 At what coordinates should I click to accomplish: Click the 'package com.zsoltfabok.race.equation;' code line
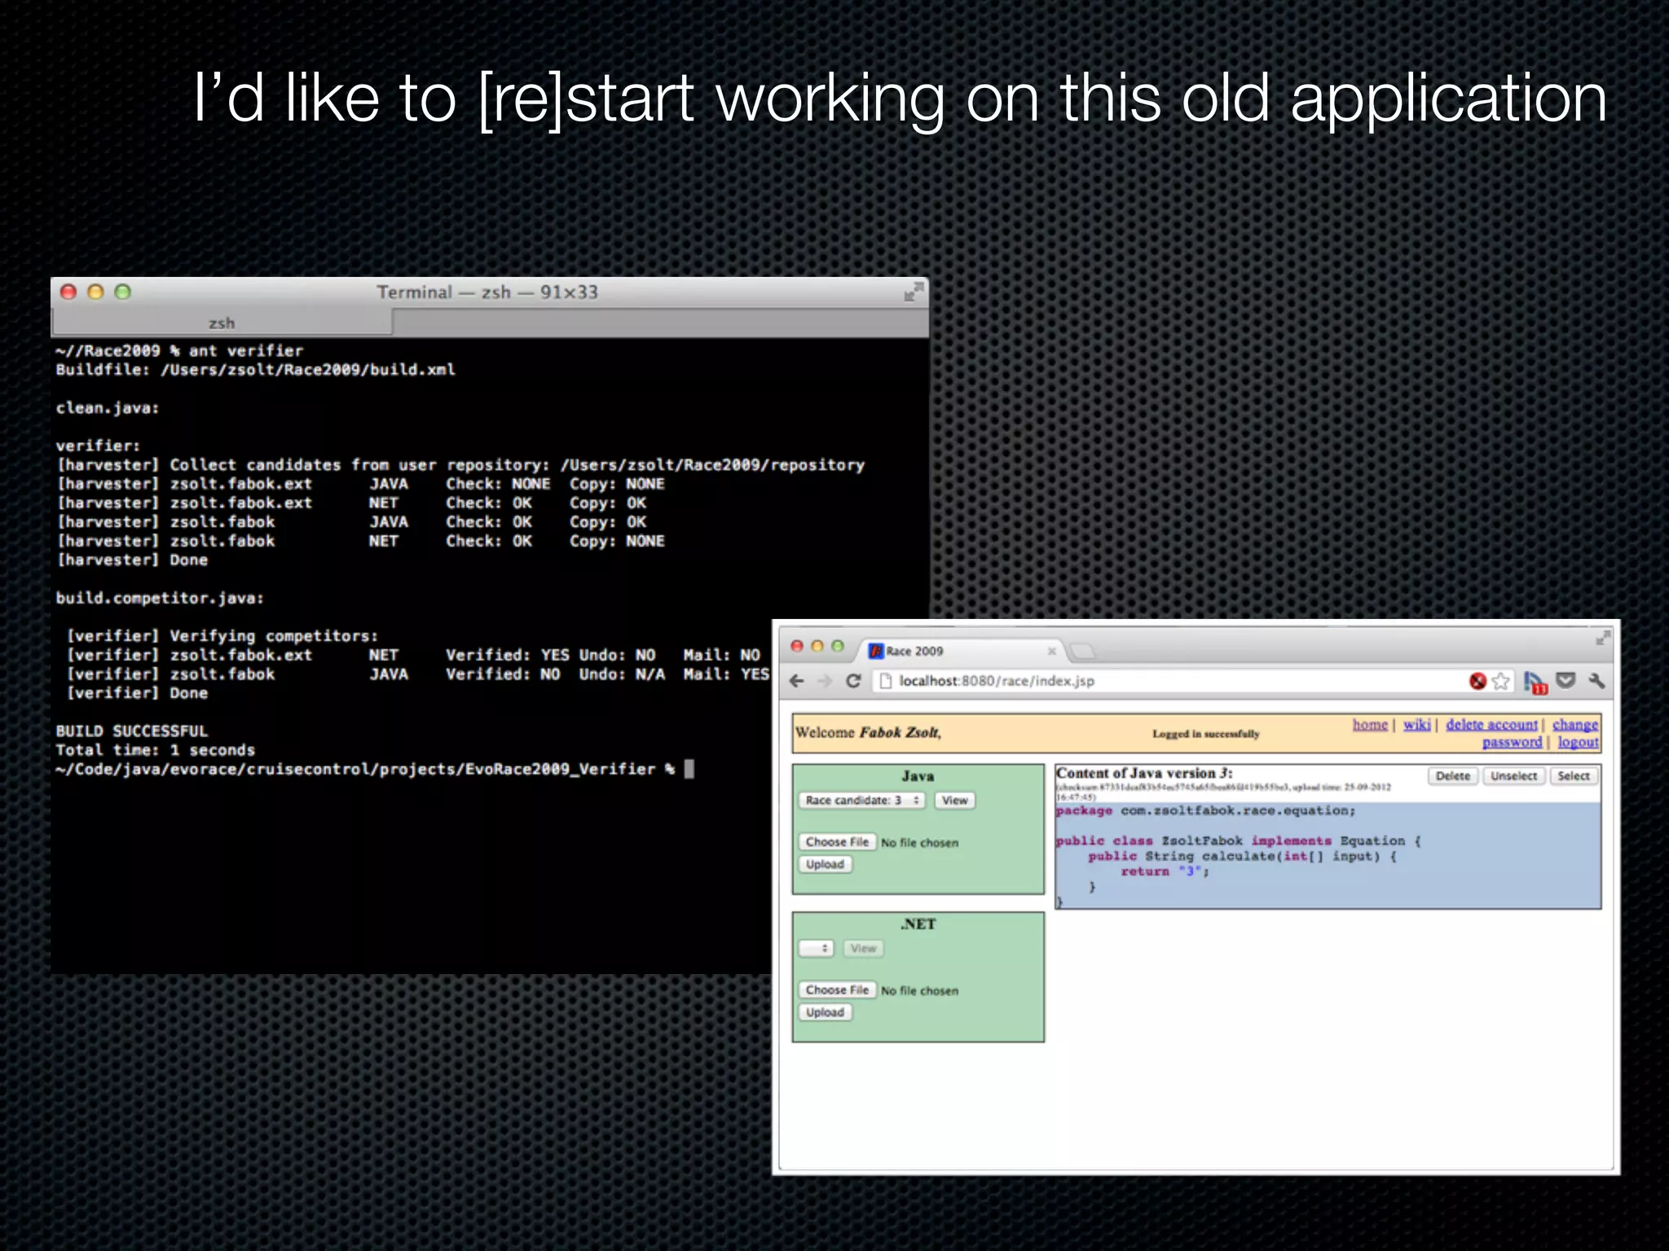click(x=1206, y=811)
